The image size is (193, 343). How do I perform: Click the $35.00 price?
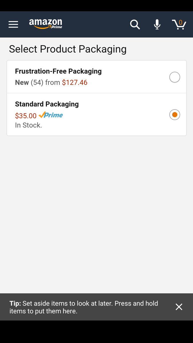pos(26,116)
